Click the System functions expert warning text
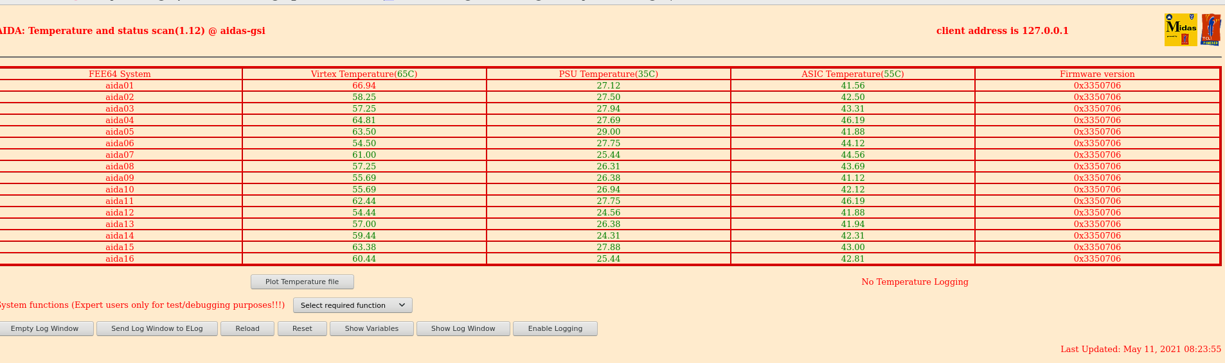This screenshot has width=1225, height=363. tap(142, 305)
